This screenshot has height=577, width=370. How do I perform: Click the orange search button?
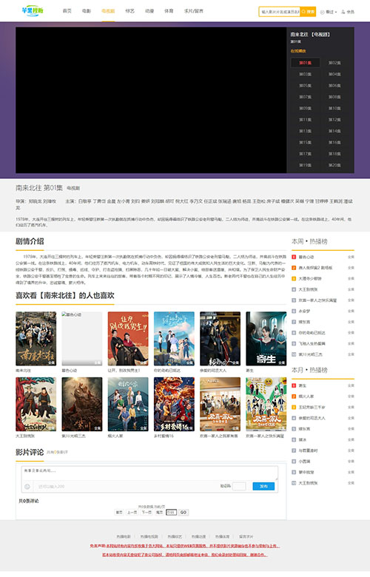pyautogui.click(x=308, y=12)
